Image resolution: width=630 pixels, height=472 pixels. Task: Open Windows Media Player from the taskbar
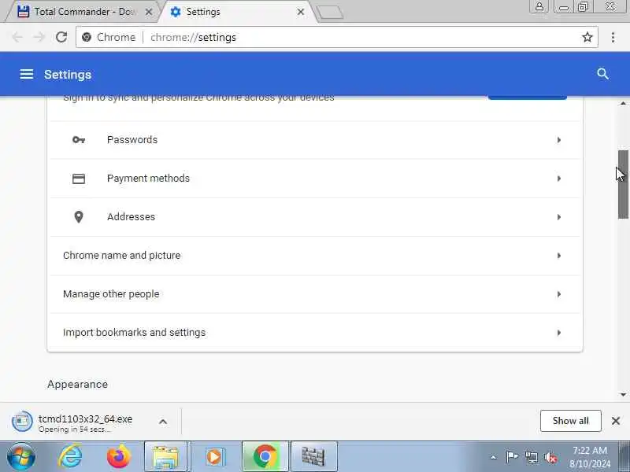tap(214, 457)
